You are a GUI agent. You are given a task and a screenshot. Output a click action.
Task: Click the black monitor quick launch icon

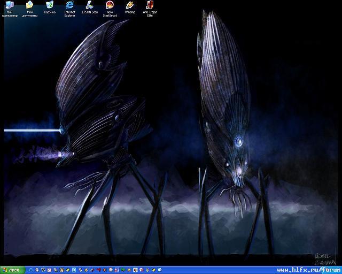click(x=43, y=270)
